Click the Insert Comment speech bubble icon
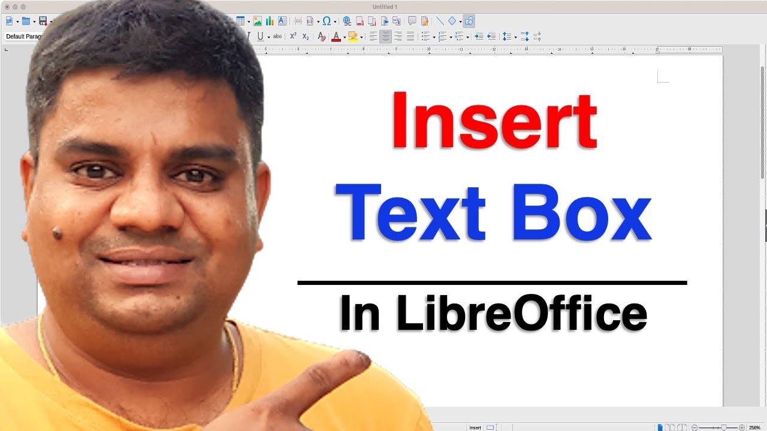The height and width of the screenshot is (431, 767). click(412, 21)
